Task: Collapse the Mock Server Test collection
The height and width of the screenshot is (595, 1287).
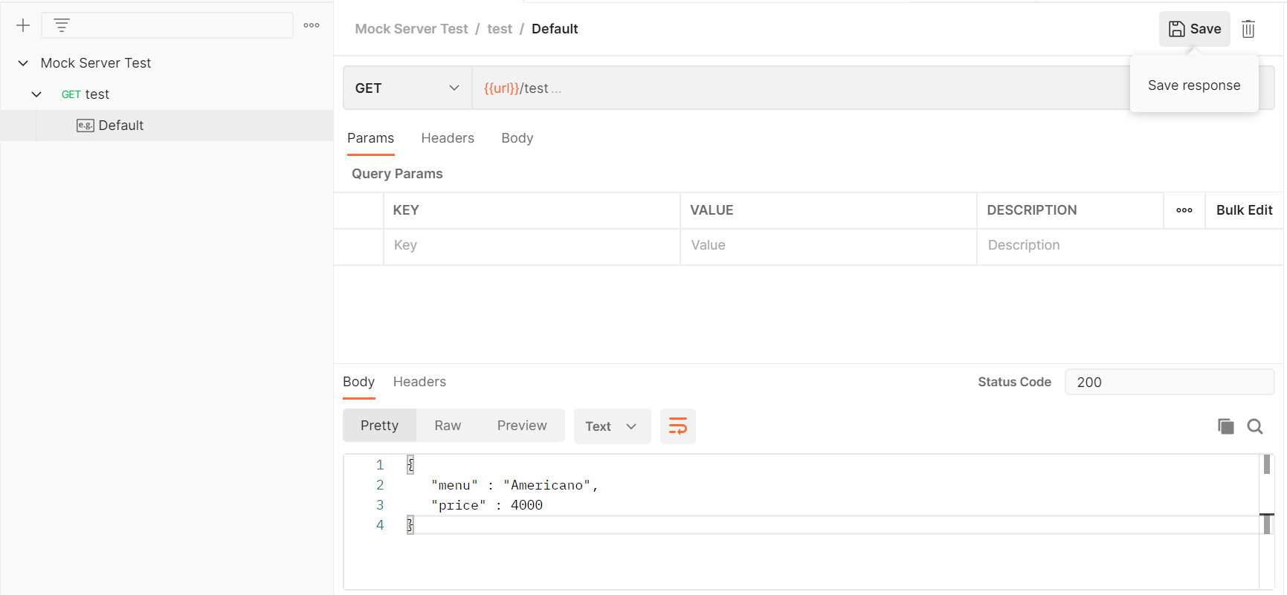Action: (x=23, y=63)
